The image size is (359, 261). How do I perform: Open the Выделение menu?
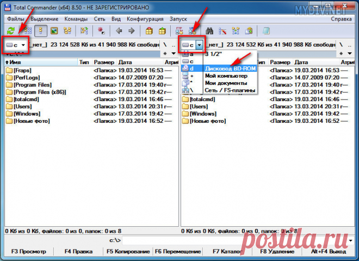pos(45,19)
